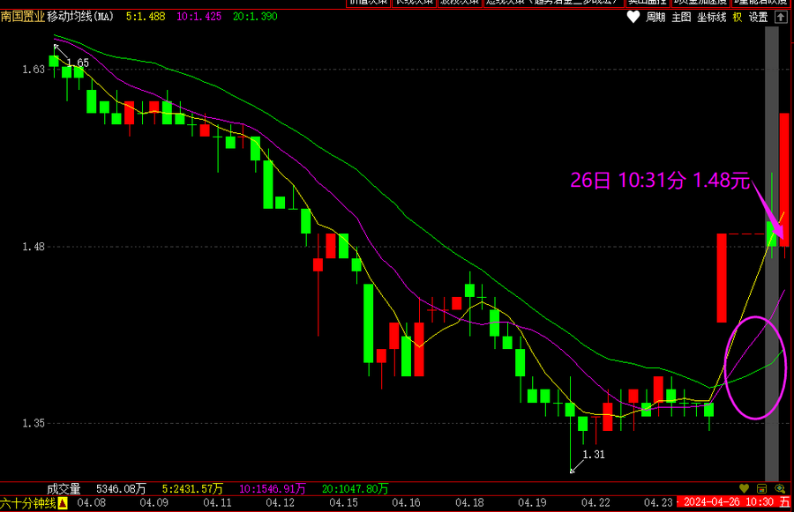
Task: Expand the 六十分钟线 red triangle dropdown
Action: click(63, 503)
